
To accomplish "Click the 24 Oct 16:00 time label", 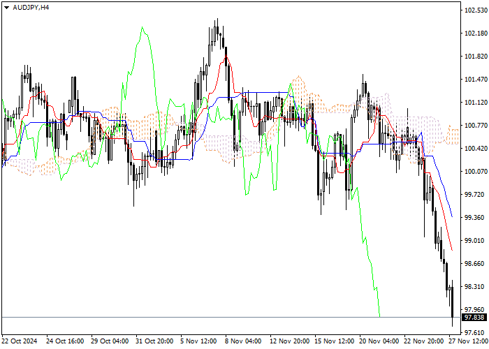I will pyautogui.click(x=65, y=341).
